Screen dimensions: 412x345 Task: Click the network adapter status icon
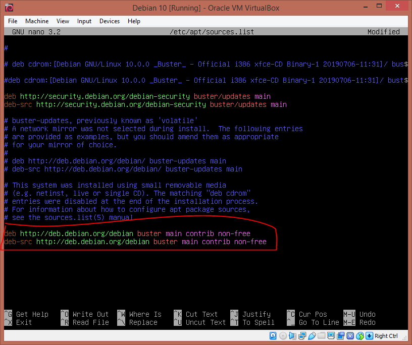pos(302,336)
